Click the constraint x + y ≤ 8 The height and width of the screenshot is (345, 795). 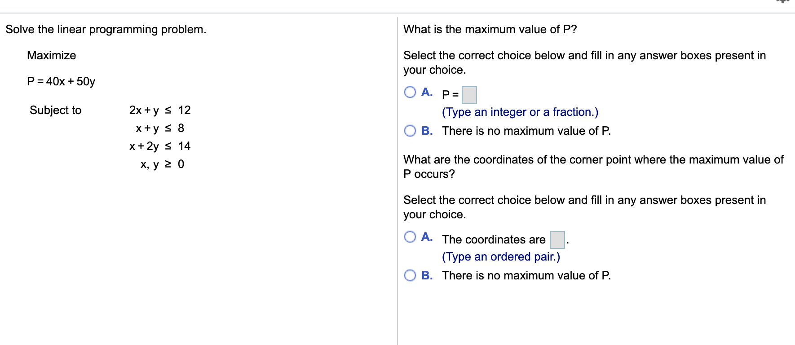[159, 128]
